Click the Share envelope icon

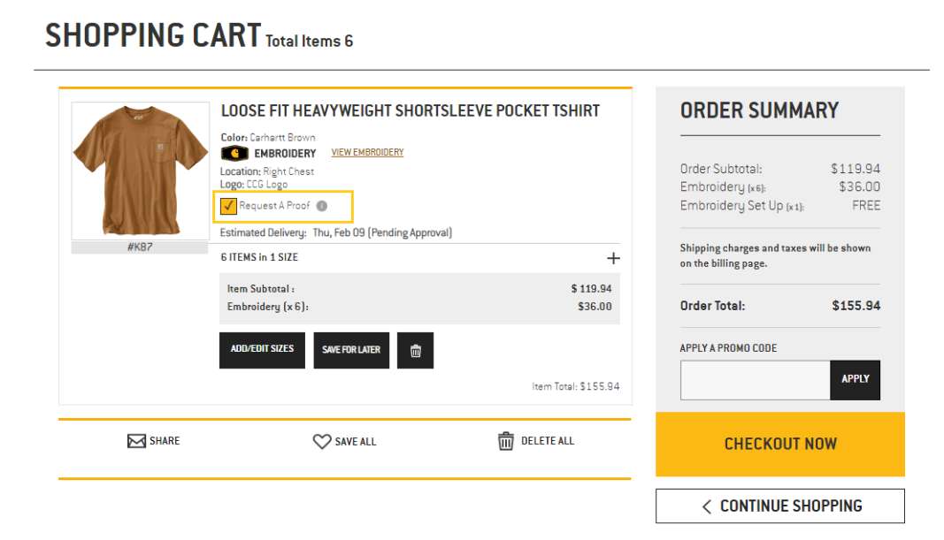(x=136, y=441)
